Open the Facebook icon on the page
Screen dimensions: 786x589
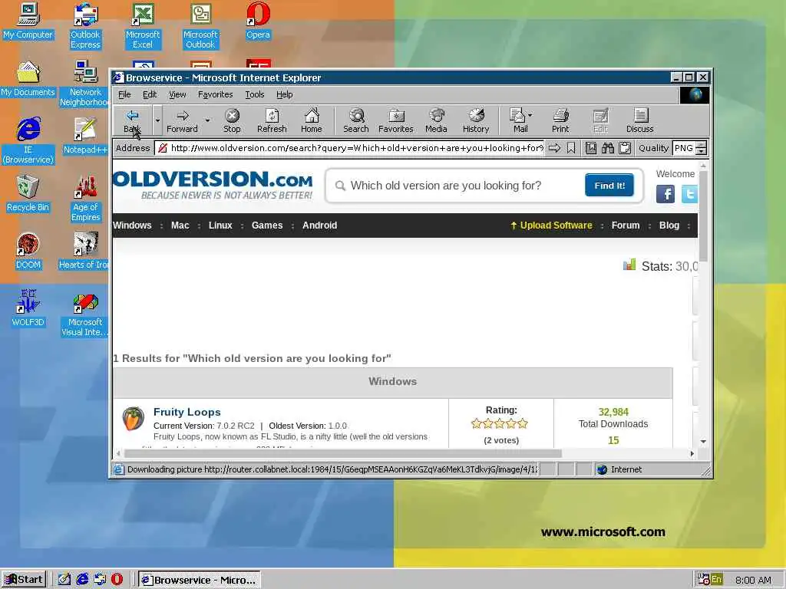coord(665,194)
